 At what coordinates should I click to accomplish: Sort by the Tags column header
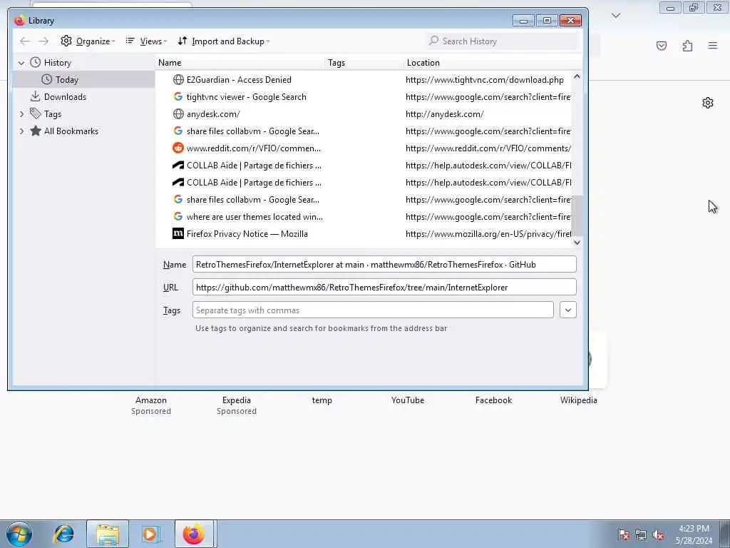tap(364, 63)
